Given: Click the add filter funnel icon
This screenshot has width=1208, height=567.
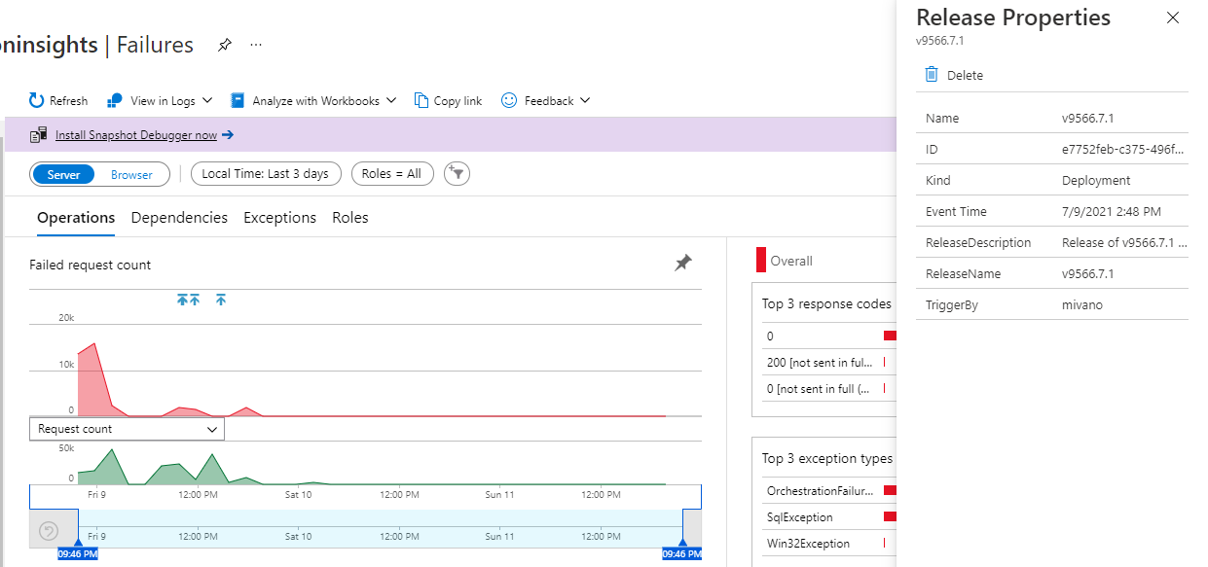Looking at the screenshot, I should click(x=457, y=173).
